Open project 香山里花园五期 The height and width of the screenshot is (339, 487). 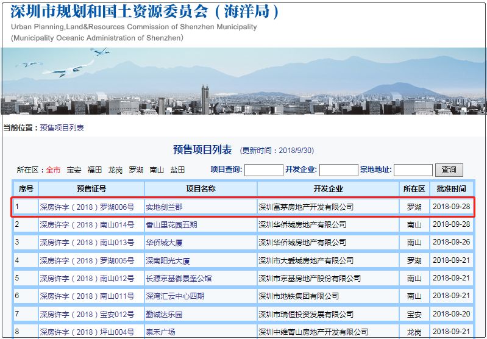pyautogui.click(x=171, y=225)
